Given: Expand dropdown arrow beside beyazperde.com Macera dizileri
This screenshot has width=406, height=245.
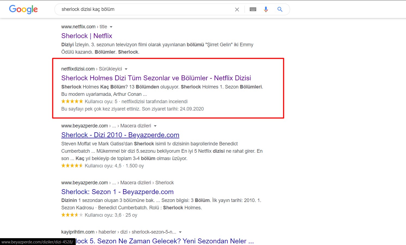Looking at the screenshot, I should (x=155, y=126).
